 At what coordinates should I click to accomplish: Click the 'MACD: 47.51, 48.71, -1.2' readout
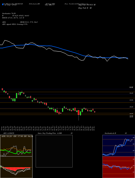coord(13,18)
